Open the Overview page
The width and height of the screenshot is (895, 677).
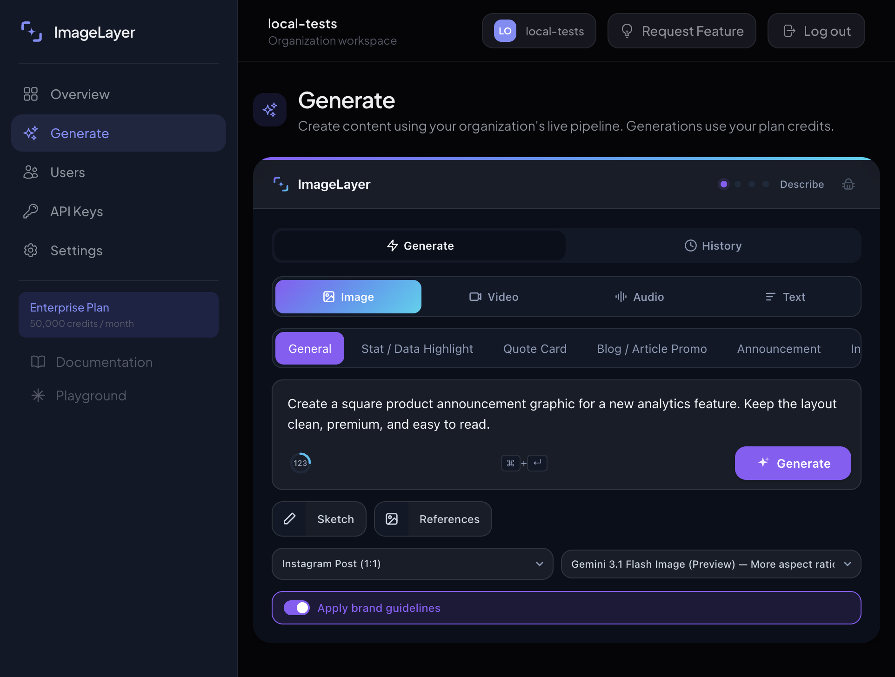[119, 94]
